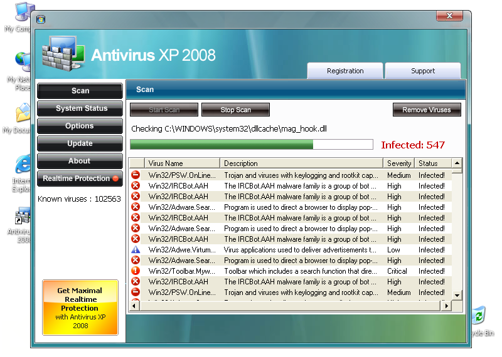Close the Antivirus XP 2008 window

449,16
